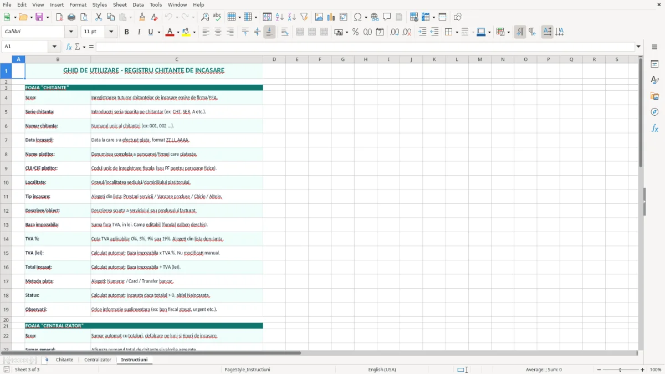Select column D header
The height and width of the screenshot is (374, 665).
click(x=274, y=59)
